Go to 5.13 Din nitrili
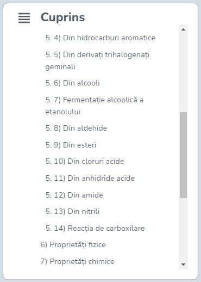This screenshot has width=201, height=282. 72,211
